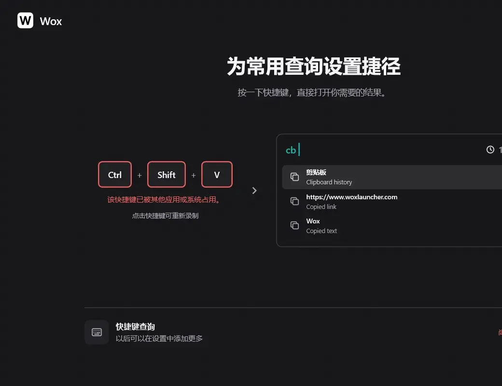Screen dimensions: 502x386
Task: Click the Ctrl hotkey key box
Action: point(115,175)
